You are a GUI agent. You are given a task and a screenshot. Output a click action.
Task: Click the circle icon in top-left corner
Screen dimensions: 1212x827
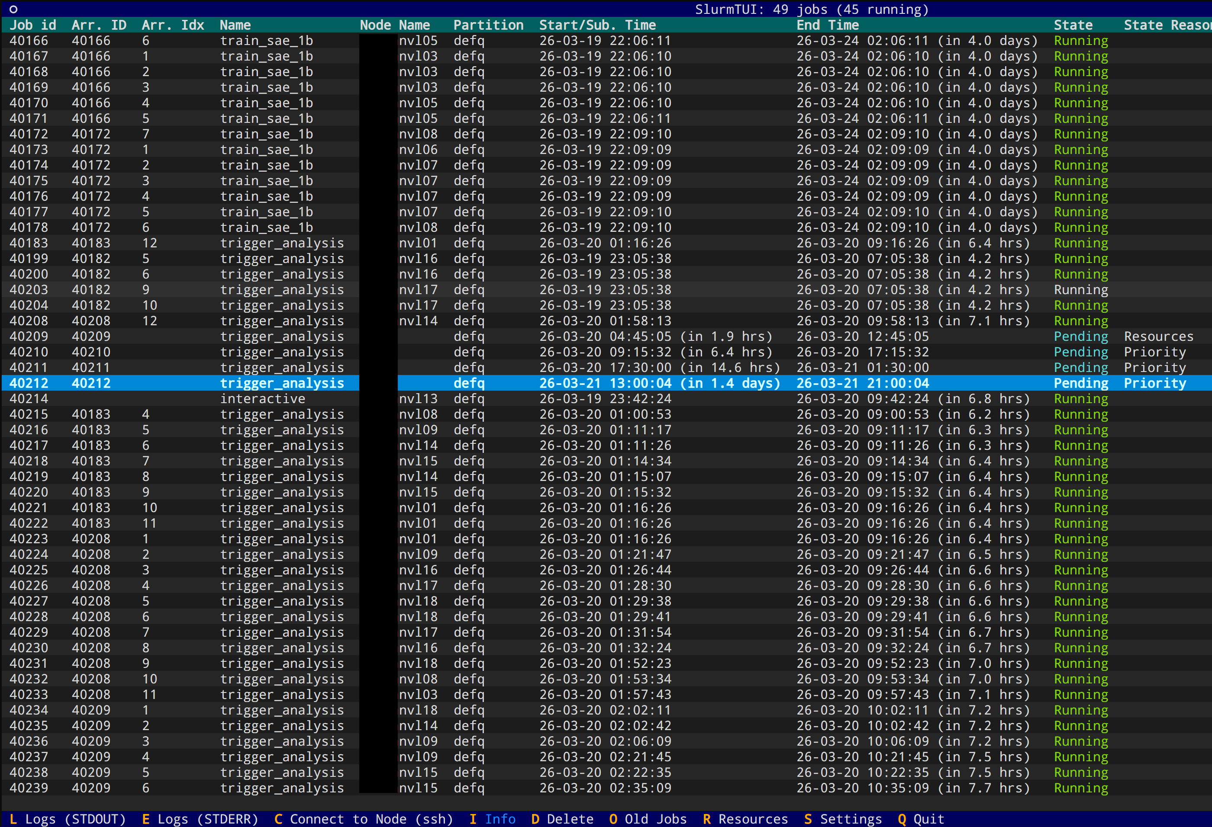[x=13, y=10]
